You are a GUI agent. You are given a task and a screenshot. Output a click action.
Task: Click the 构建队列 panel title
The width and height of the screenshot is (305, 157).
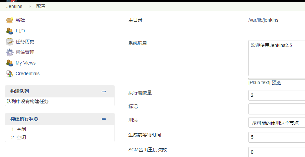coord(19,91)
